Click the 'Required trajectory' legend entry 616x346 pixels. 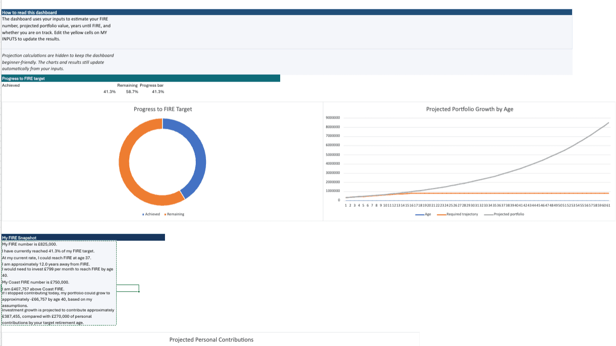[x=458, y=214]
